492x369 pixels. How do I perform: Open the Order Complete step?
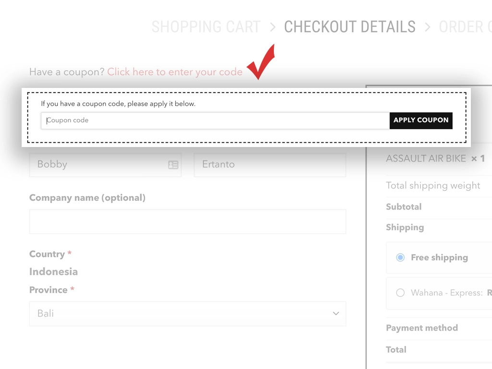click(465, 27)
